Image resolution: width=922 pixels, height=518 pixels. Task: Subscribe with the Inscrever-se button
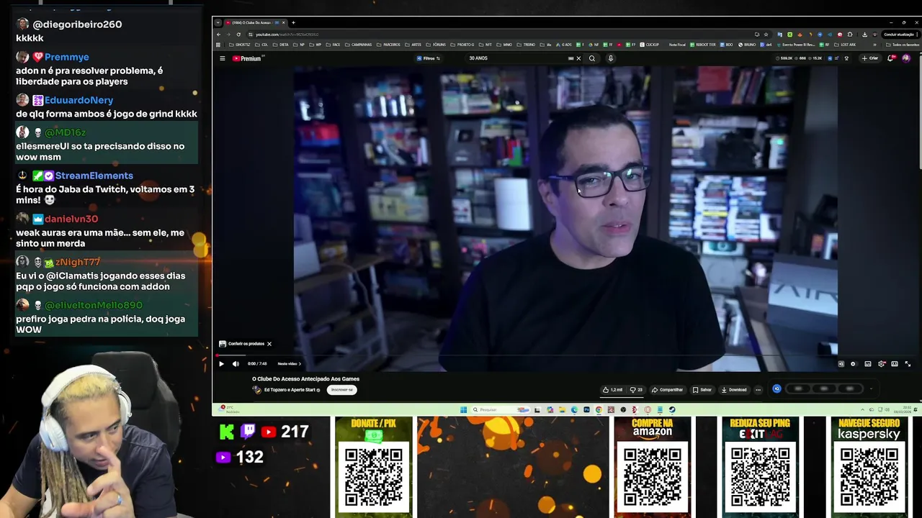(342, 390)
